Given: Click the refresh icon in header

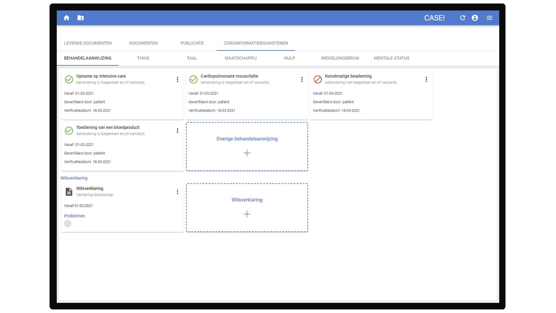Looking at the screenshot, I should click(x=462, y=18).
